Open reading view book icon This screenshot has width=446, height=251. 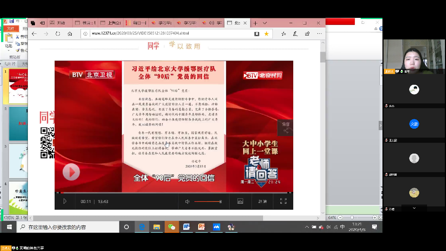tap(257, 34)
